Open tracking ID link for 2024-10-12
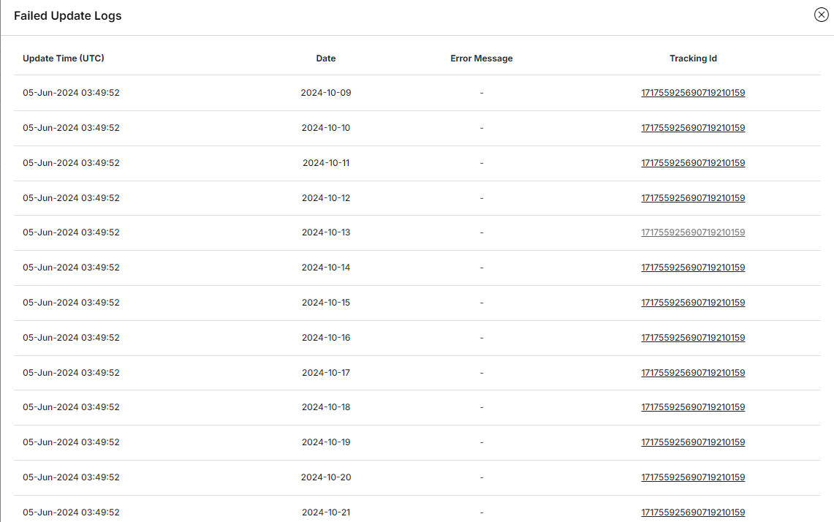This screenshot has width=834, height=522. [693, 198]
